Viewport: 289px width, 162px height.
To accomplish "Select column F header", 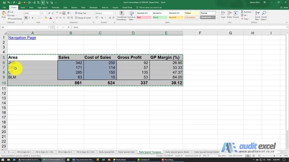I will (x=200, y=33).
